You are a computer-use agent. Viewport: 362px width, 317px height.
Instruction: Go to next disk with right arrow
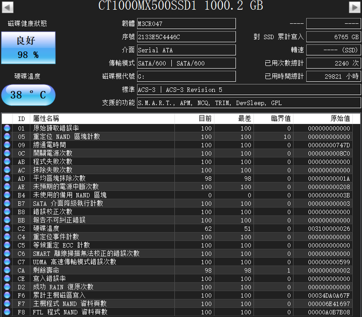355,7
